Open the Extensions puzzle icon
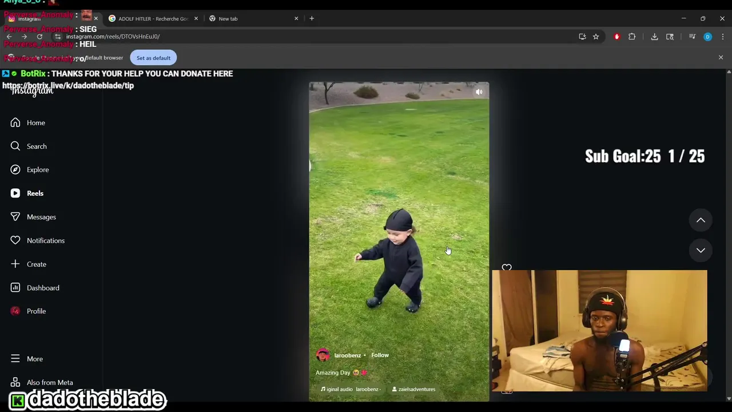This screenshot has height=412, width=732. [632, 37]
